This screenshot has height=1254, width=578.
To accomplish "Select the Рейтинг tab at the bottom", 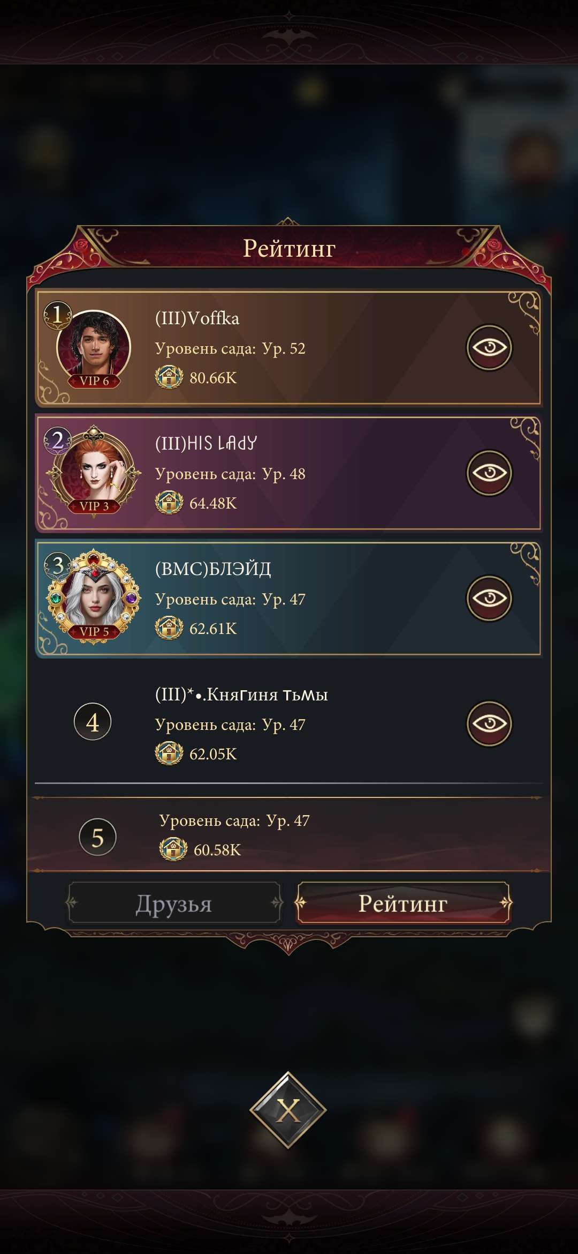I will (403, 903).
